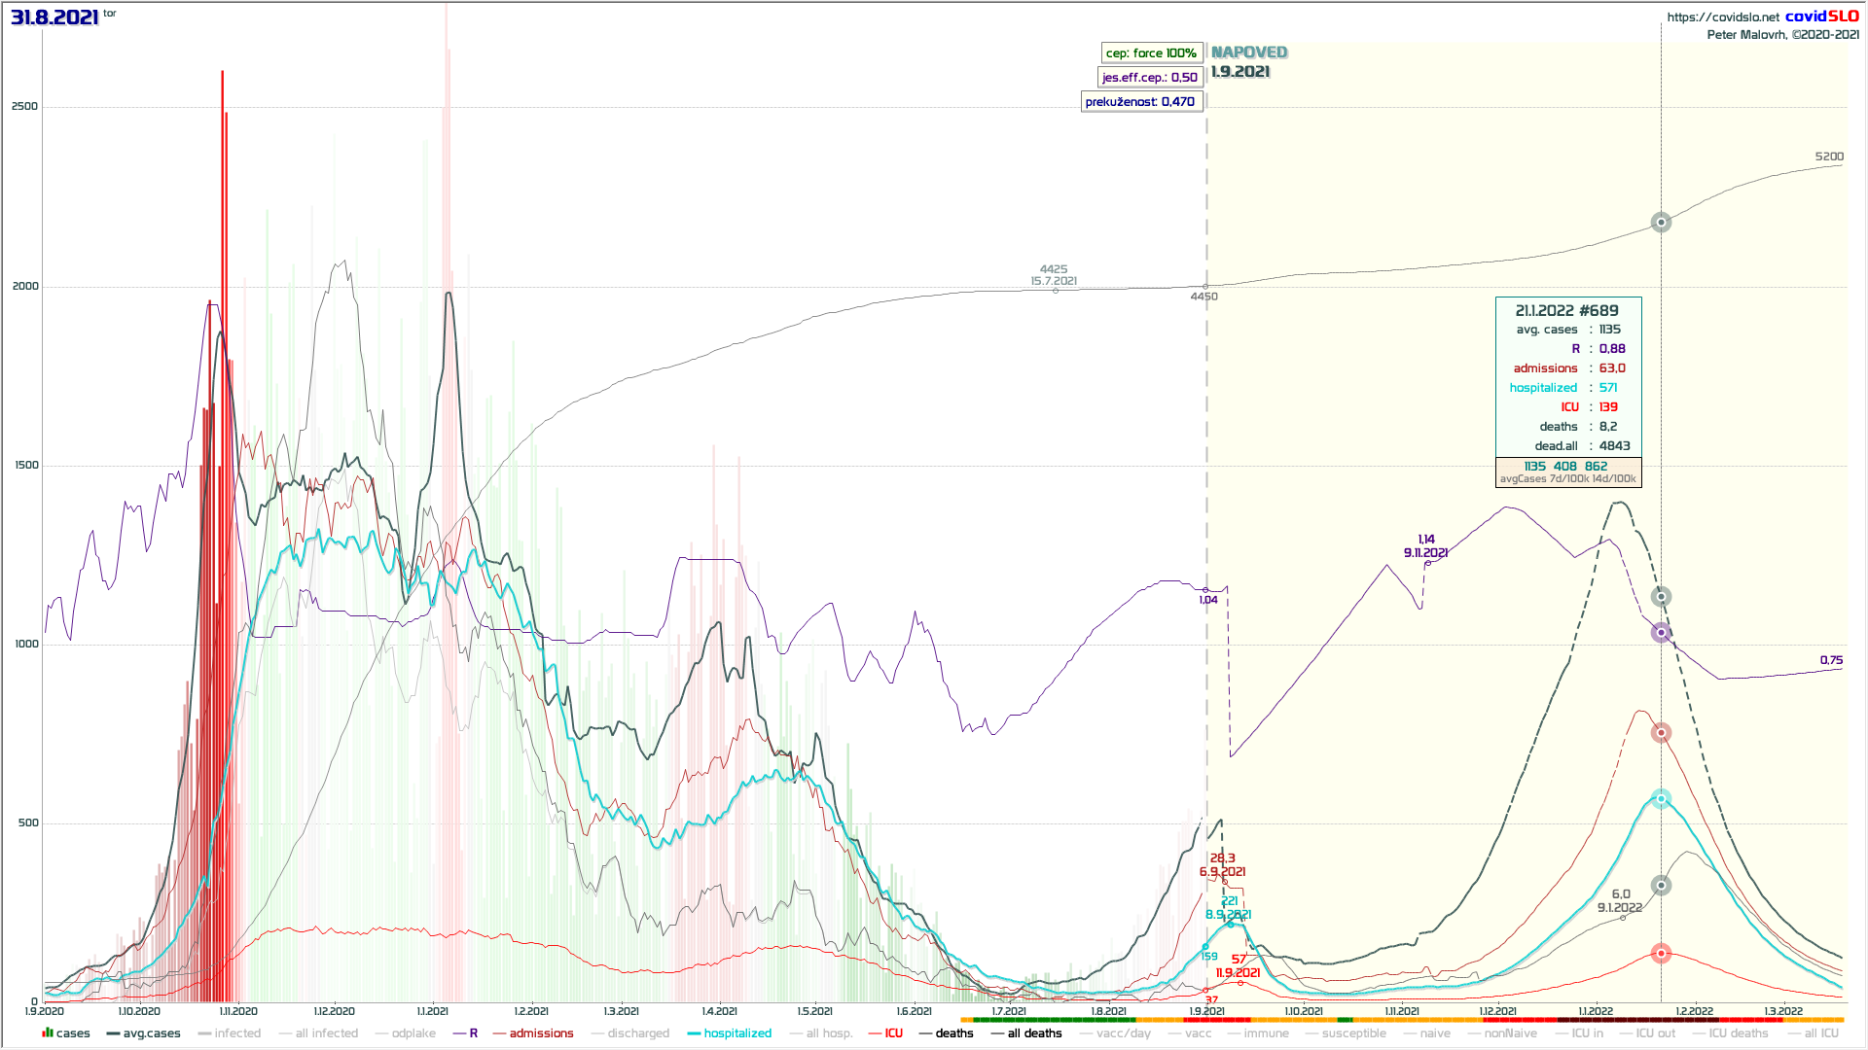This screenshot has height=1050, width=1868.
Task: Toggle the ICU legend item
Action: (893, 1033)
